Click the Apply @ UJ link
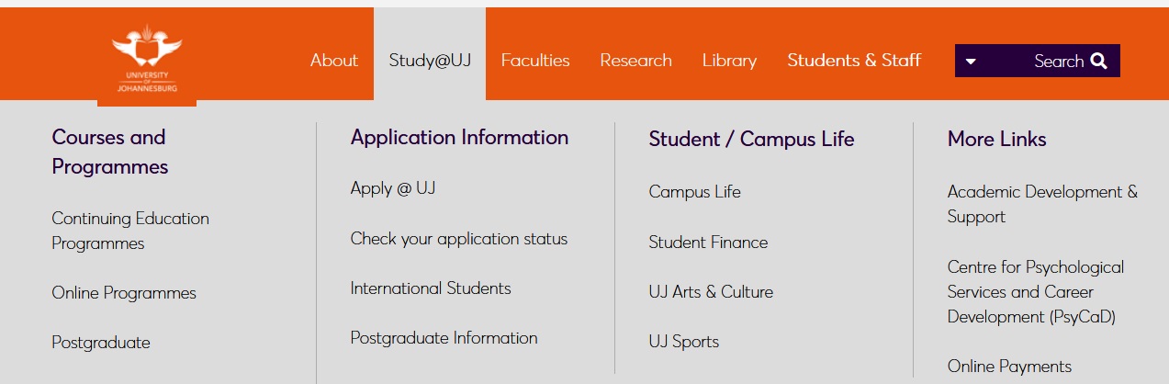 [393, 188]
